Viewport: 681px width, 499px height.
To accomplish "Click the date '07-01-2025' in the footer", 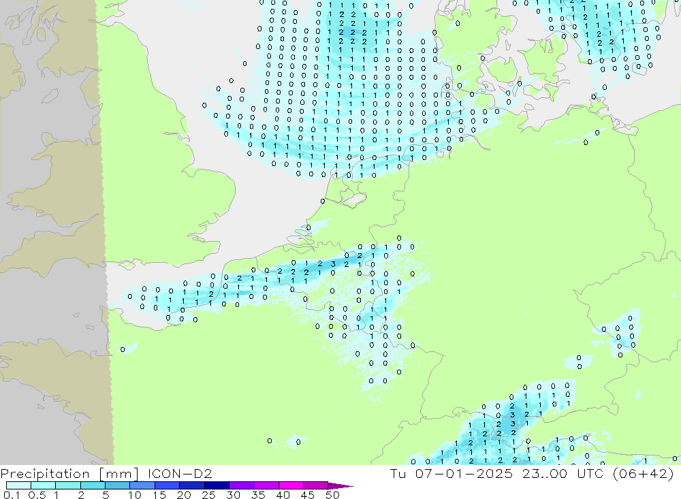I will pos(464,473).
